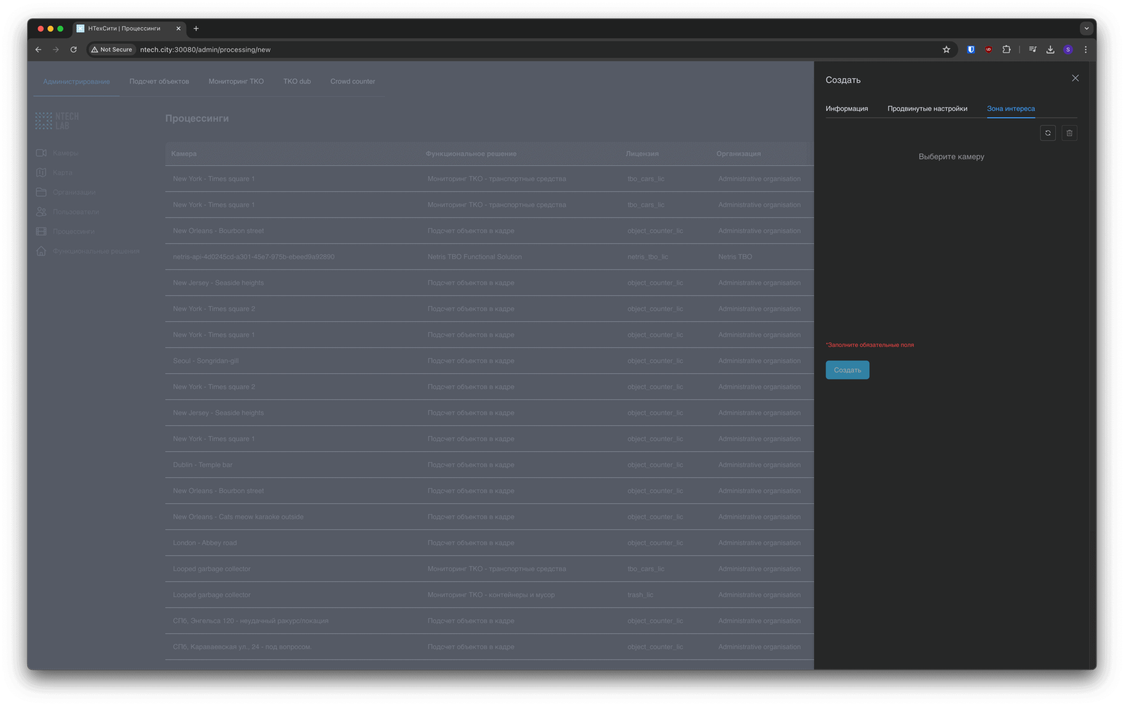Open Chrome profile avatar S
The image size is (1124, 706).
tap(1068, 50)
